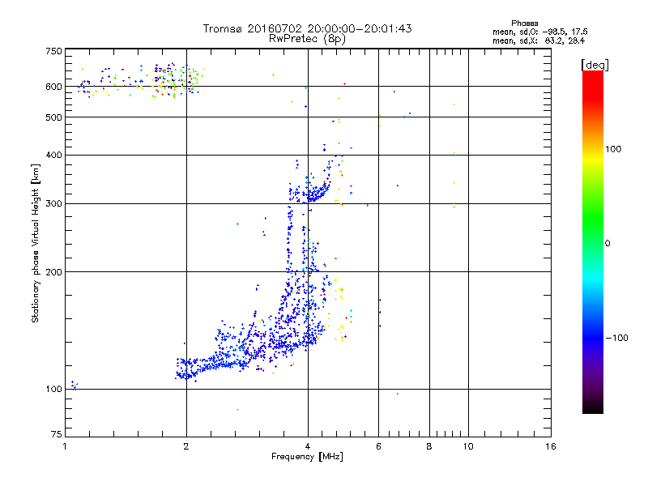Image resolution: width=648 pixels, height=486 pixels.
Task: Click the x-axis tick label "4"
Action: click(308, 446)
